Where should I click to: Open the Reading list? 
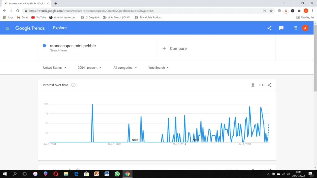[x=305, y=17]
